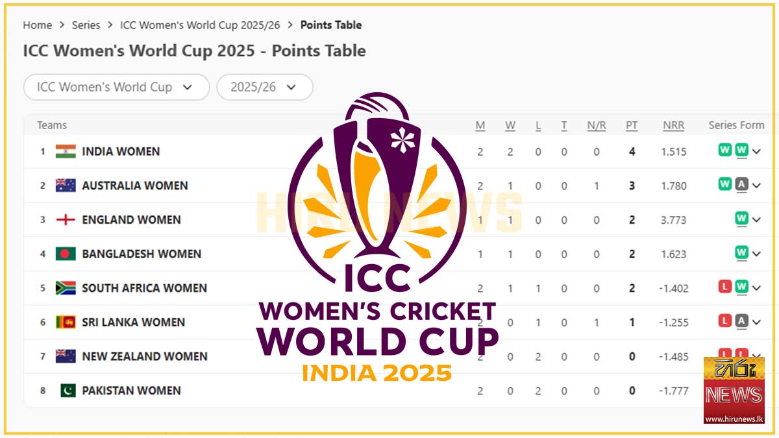Expand Australia Women series form chevron
The height and width of the screenshot is (438, 779).
point(757,186)
